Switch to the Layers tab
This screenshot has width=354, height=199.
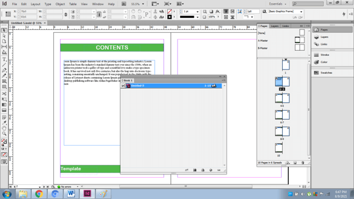click(275, 26)
